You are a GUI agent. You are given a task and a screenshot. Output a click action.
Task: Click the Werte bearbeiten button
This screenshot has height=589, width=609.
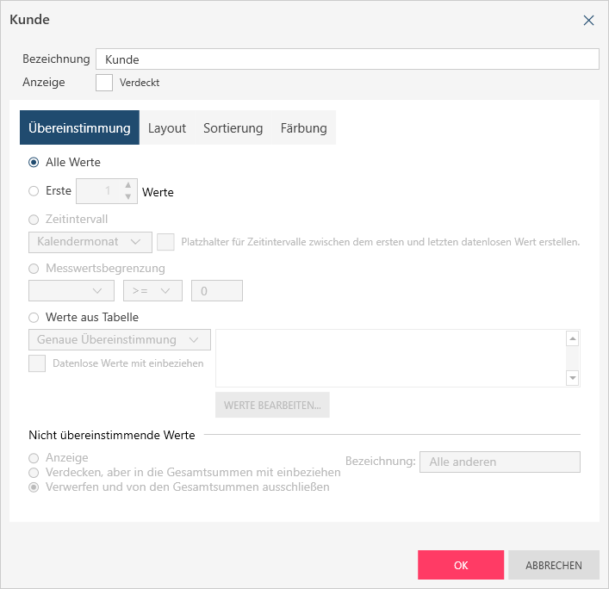pyautogui.click(x=272, y=405)
